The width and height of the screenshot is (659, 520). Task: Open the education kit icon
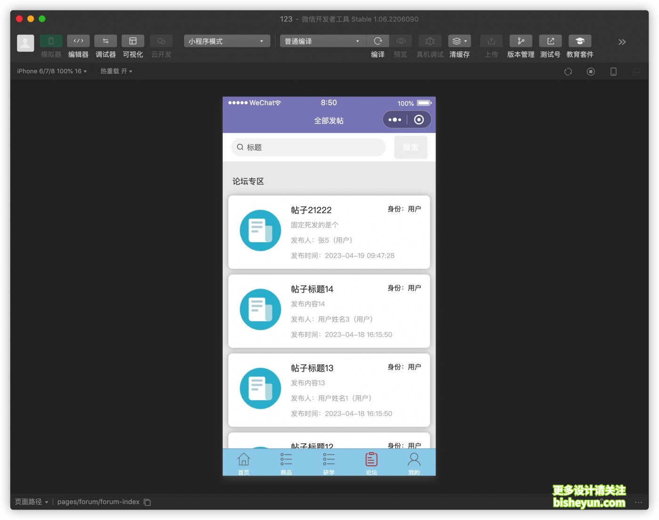(x=580, y=41)
